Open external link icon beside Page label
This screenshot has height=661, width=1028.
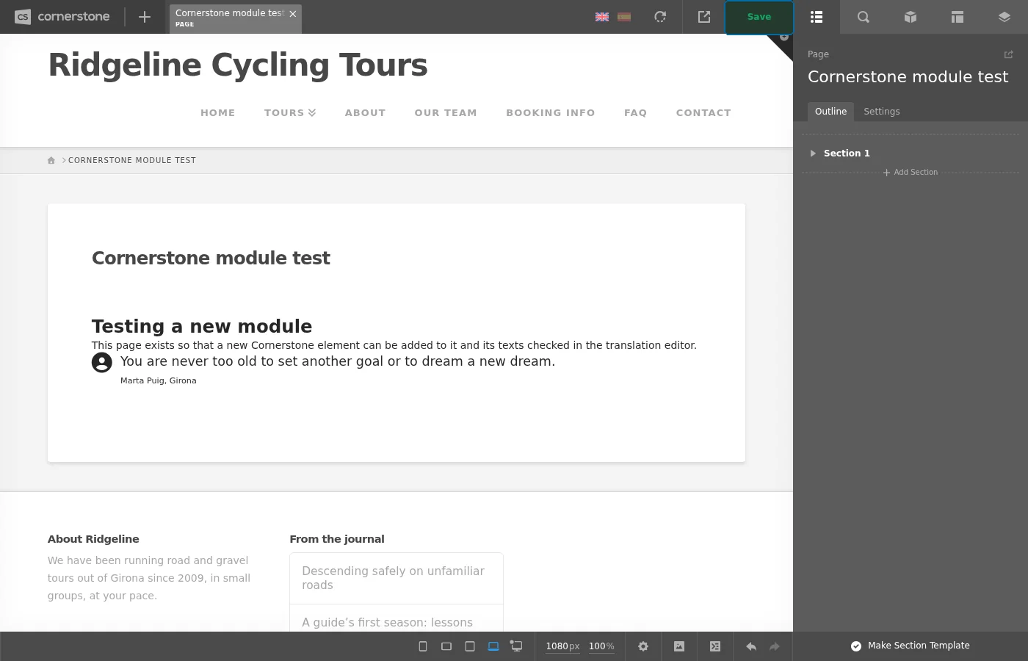(1008, 54)
